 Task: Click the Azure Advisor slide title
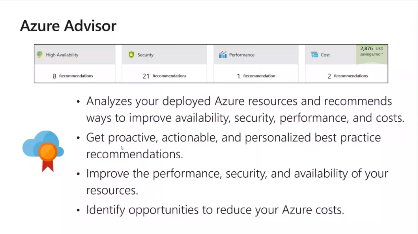pyautogui.click(x=68, y=26)
